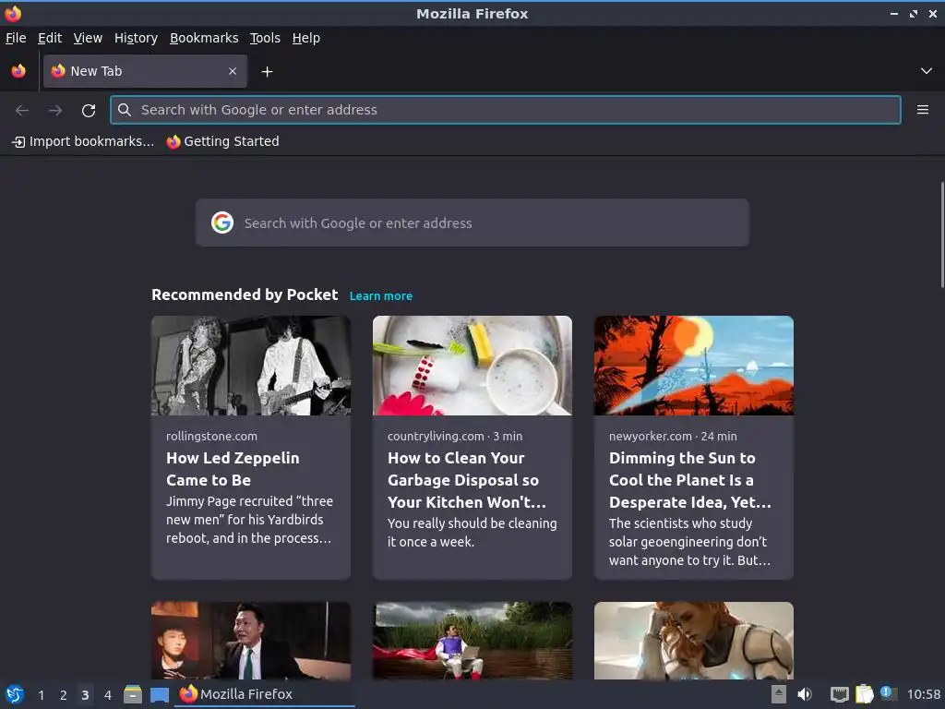
Task: Open the Help menu
Action: pos(306,38)
